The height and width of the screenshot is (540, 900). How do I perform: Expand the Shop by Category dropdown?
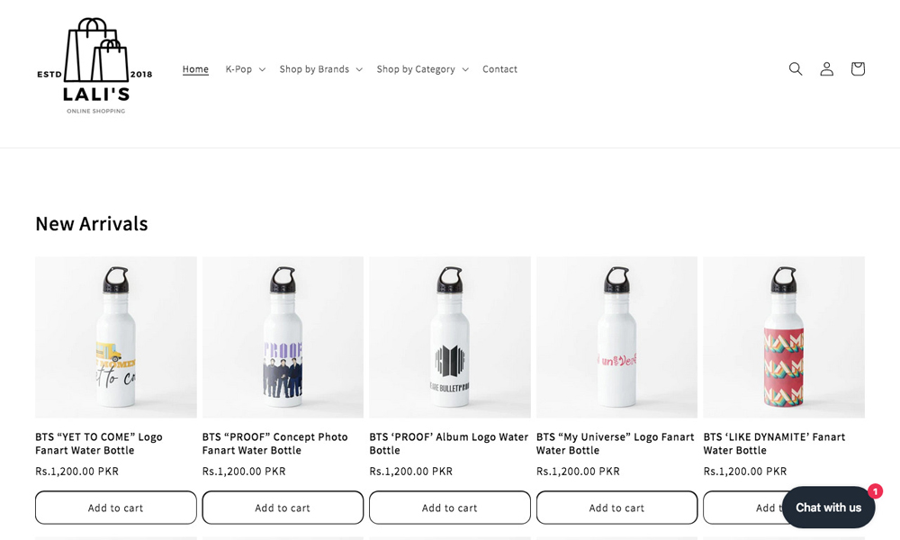pyautogui.click(x=422, y=69)
